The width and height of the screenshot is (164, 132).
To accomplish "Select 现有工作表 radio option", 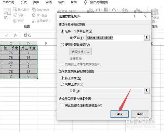I will point(62,84).
